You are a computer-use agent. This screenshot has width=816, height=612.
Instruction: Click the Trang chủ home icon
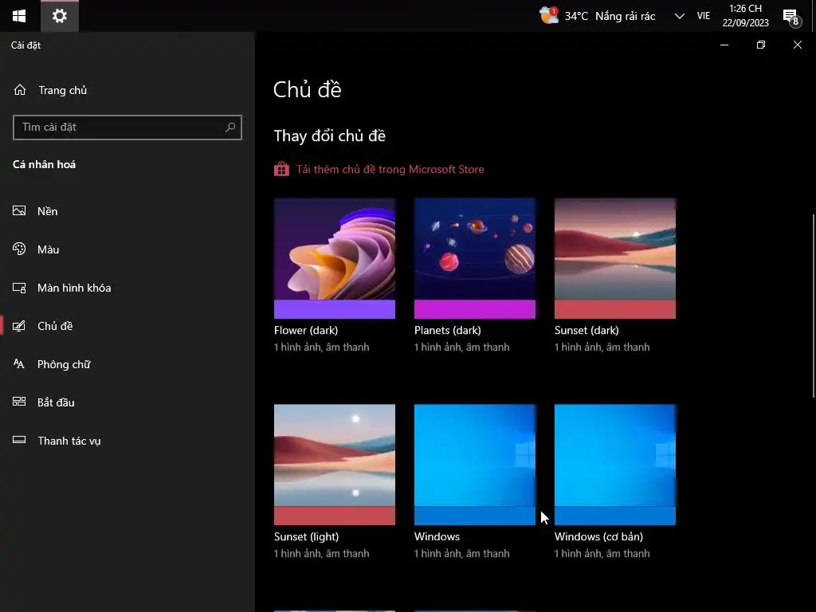click(20, 90)
